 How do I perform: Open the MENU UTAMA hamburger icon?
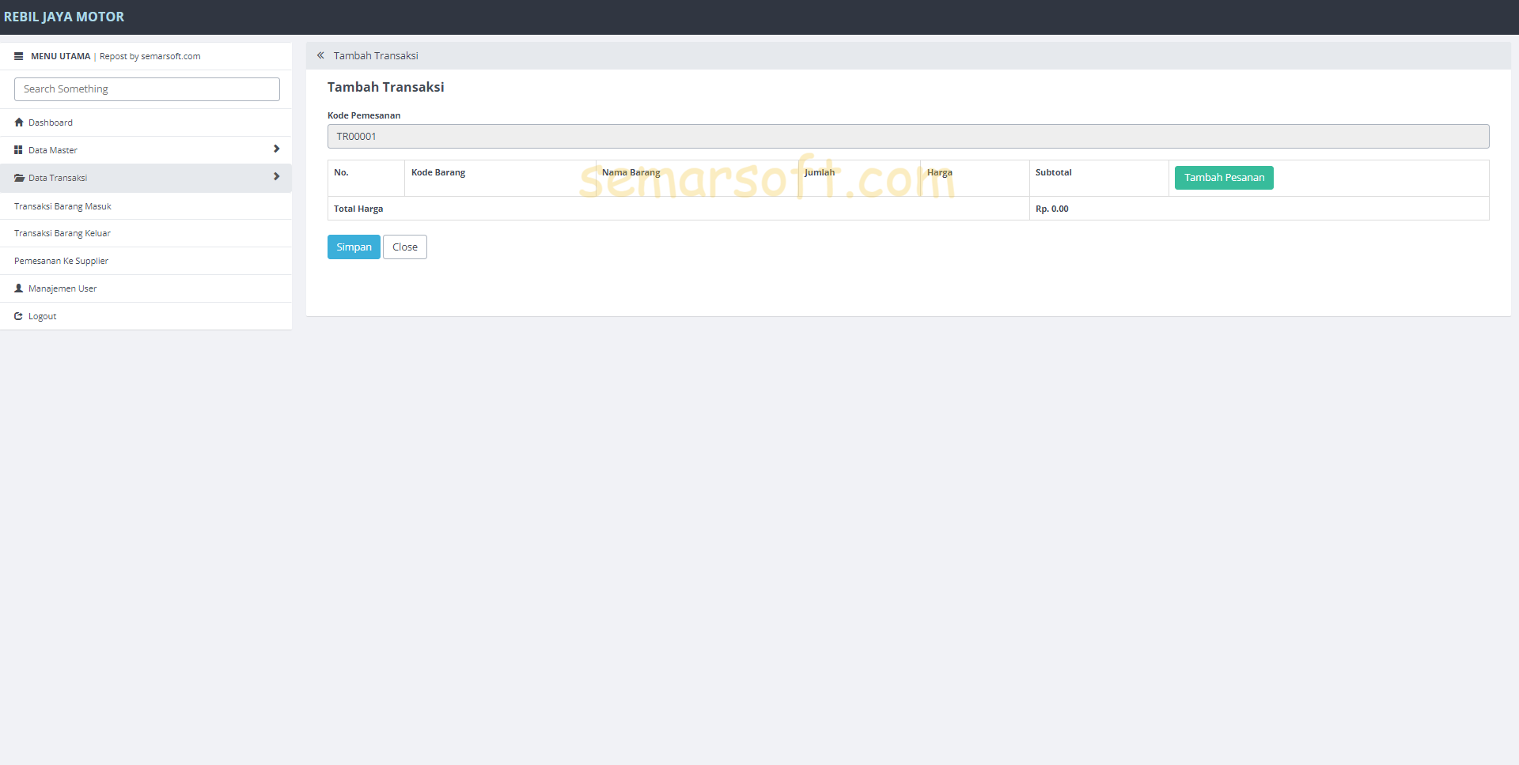[x=18, y=56]
